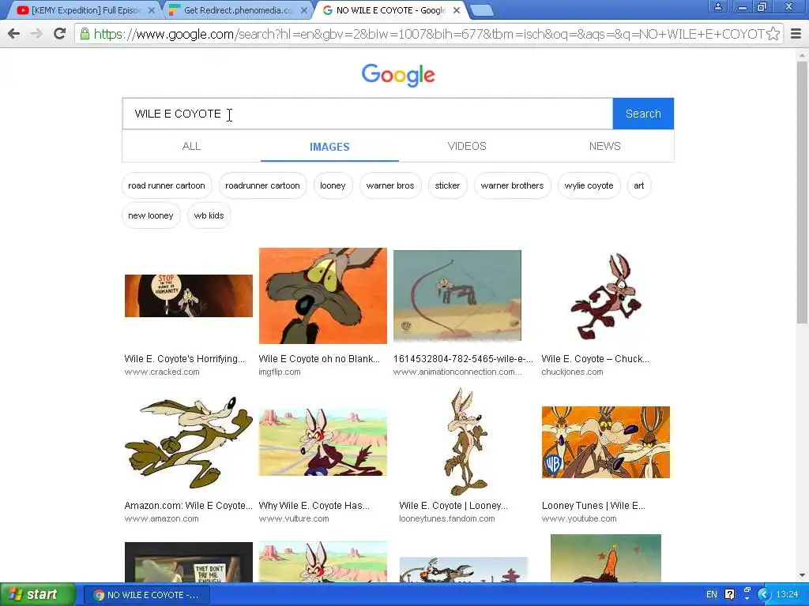Click the NO WILE E COYOTE taskbar button

tap(146, 595)
